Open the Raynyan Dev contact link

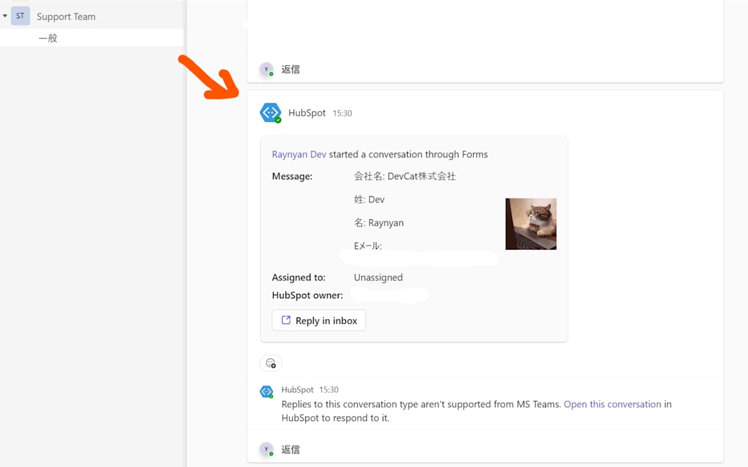point(299,154)
